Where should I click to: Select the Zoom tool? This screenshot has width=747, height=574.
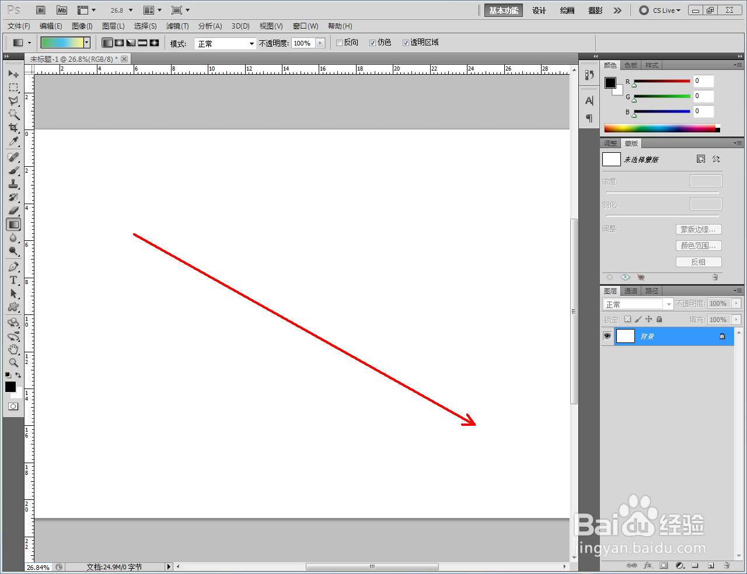coord(13,363)
